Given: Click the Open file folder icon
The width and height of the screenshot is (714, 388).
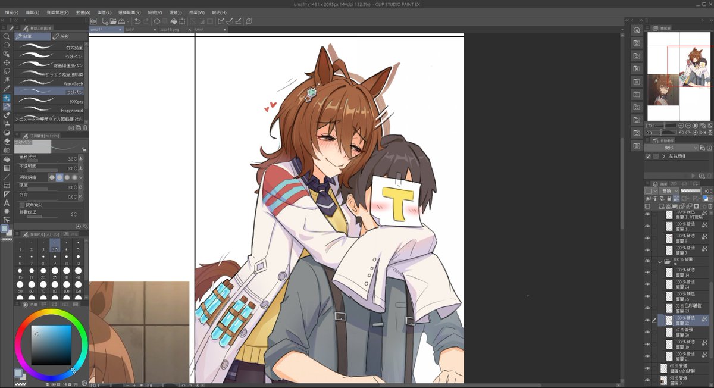Looking at the screenshot, I should coord(113,21).
